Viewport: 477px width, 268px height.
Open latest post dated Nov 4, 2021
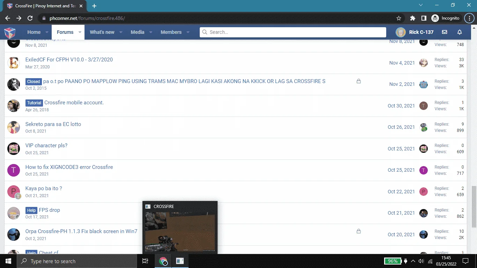click(402, 63)
